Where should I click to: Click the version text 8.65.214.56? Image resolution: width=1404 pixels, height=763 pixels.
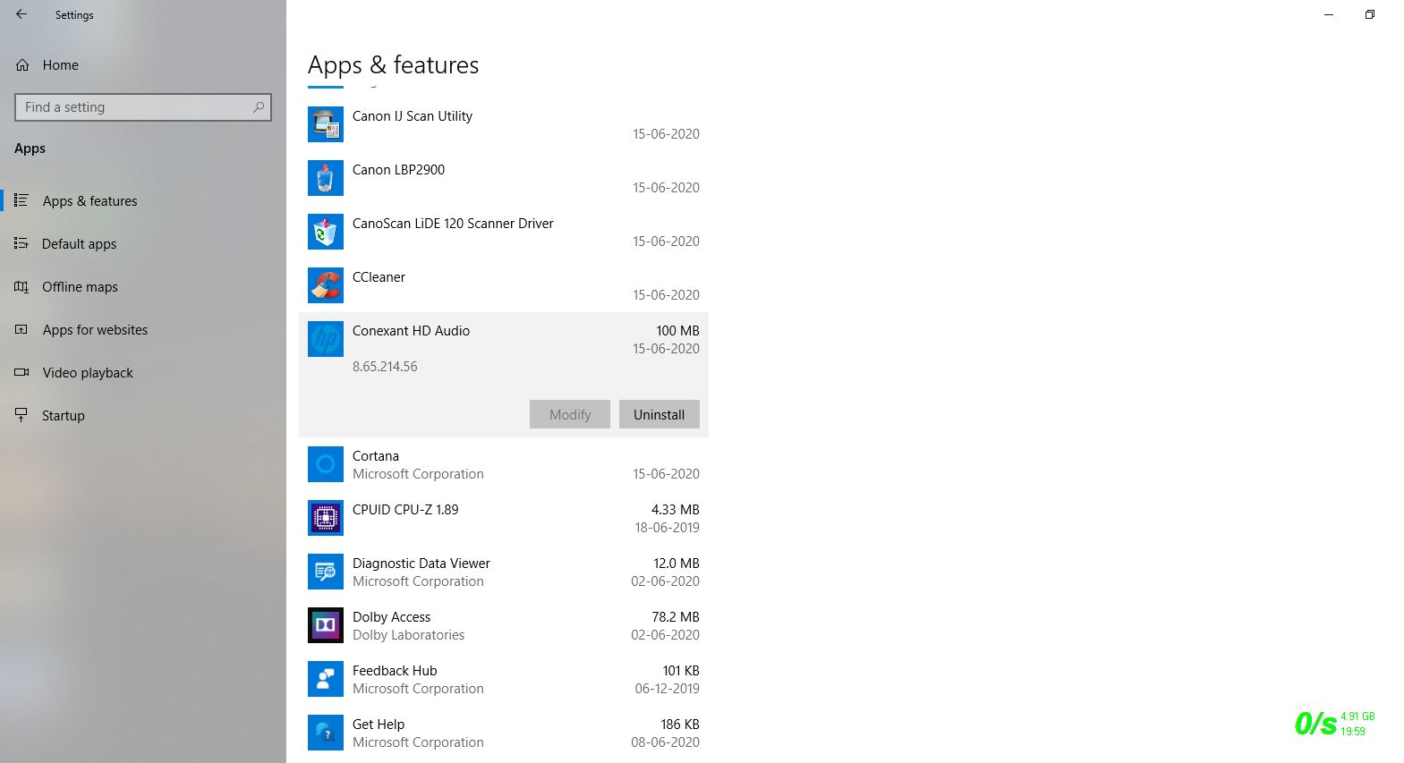[x=385, y=367]
